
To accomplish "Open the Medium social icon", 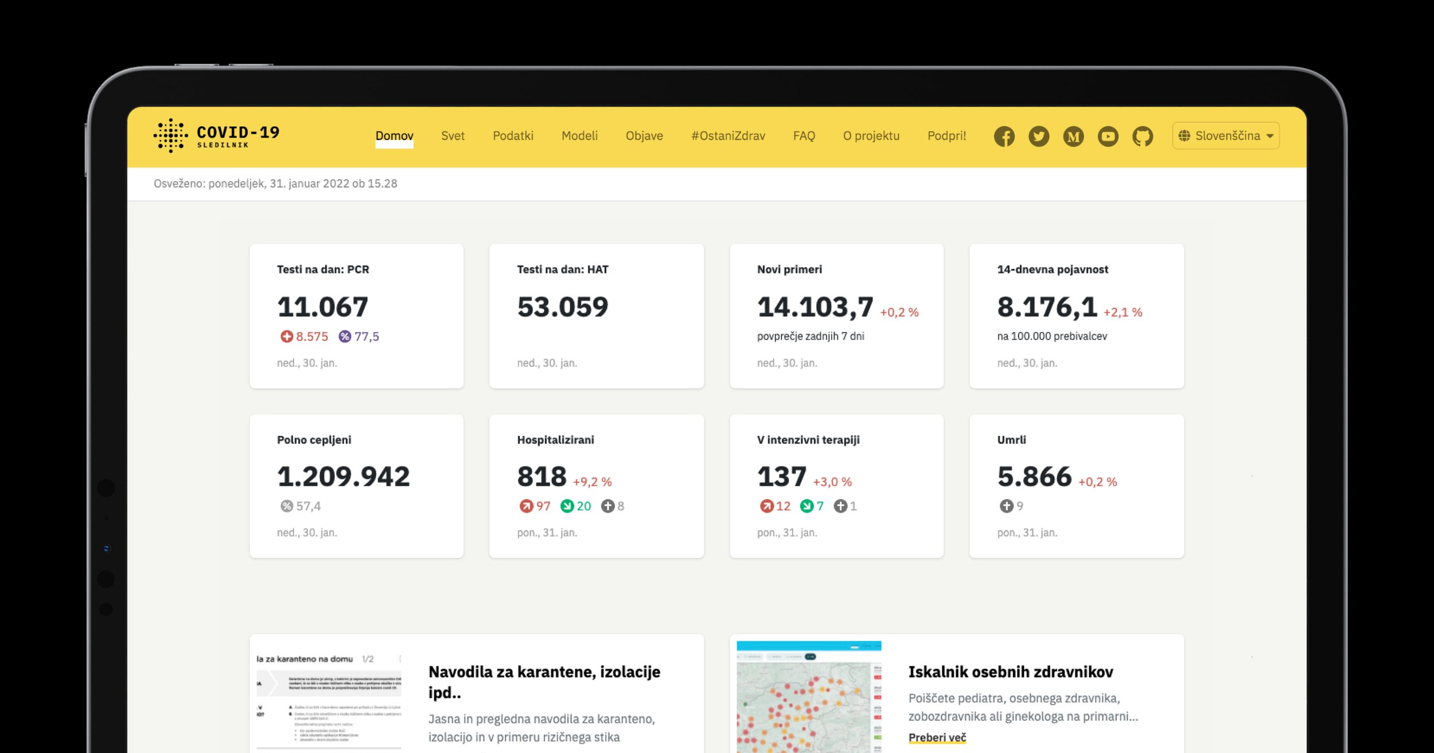I will [x=1073, y=136].
